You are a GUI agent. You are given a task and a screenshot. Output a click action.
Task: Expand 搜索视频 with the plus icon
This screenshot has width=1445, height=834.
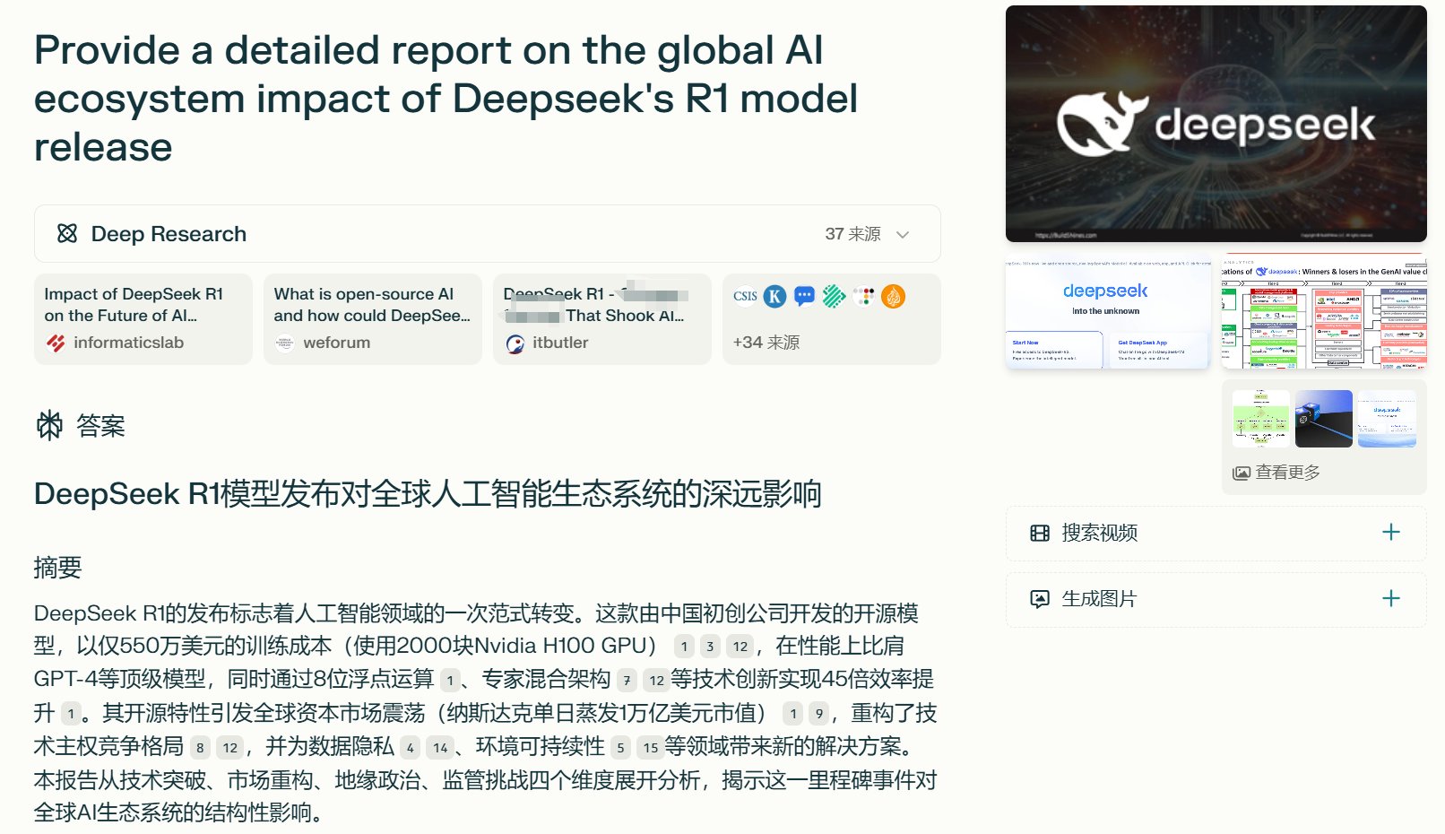tap(1390, 533)
